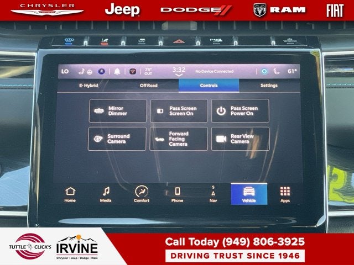Open the Settings tab
354x265 pixels.
[x=269, y=86]
